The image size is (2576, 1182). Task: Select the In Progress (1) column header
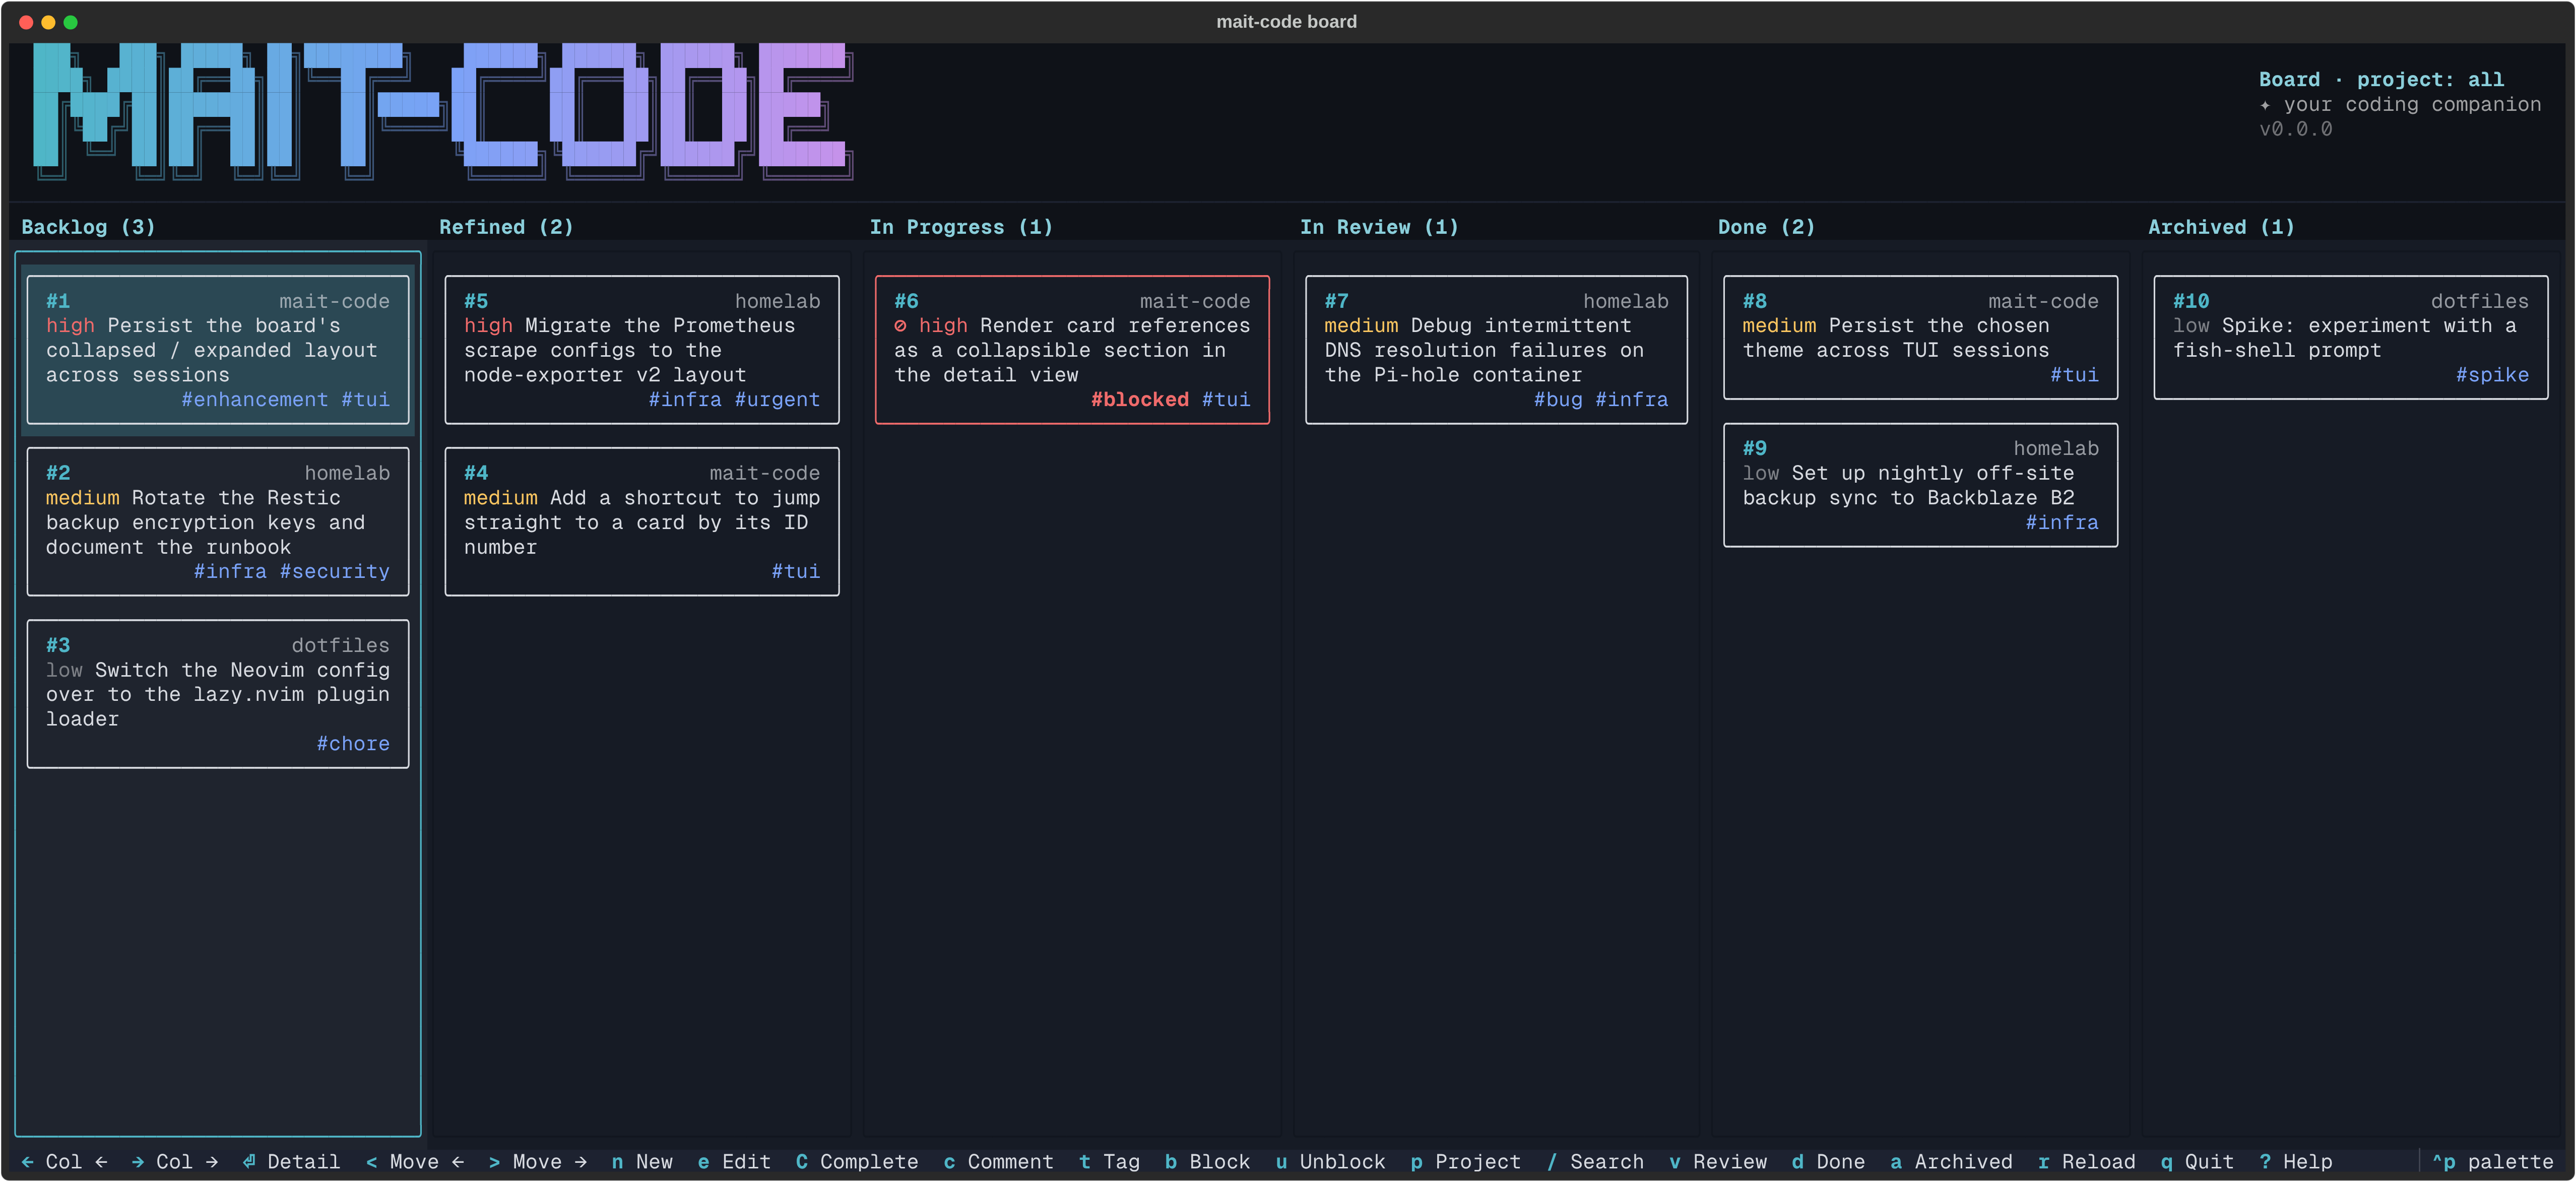(x=961, y=227)
